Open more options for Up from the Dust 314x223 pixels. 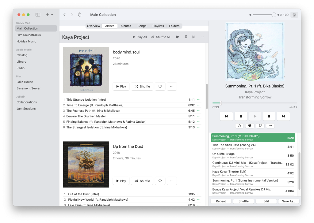pos(172,181)
